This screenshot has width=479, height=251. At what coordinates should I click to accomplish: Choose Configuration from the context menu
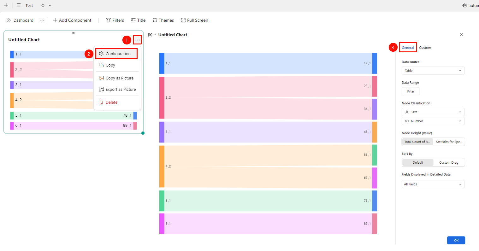coord(116,54)
